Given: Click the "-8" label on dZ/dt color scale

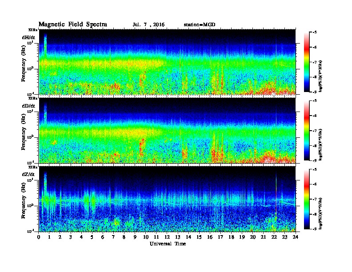Looking at the screenshot, I should [314, 214].
